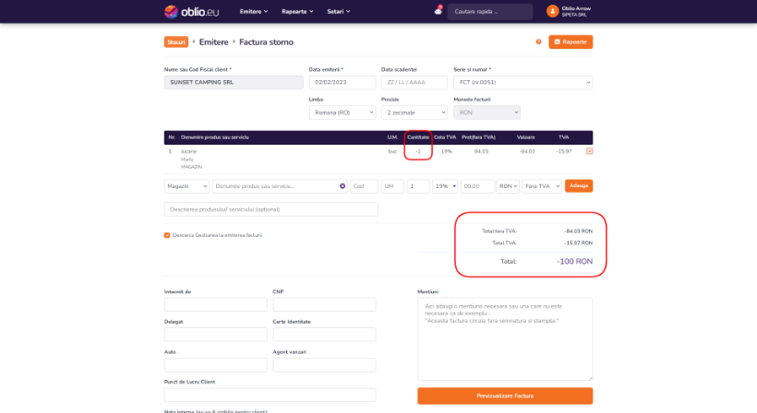Toggle Descarca Gestiunea la emiterea facturii checkbox
This screenshot has width=757, height=413.
[167, 235]
